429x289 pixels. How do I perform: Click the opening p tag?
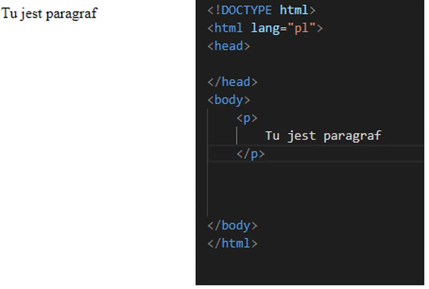click(x=247, y=118)
